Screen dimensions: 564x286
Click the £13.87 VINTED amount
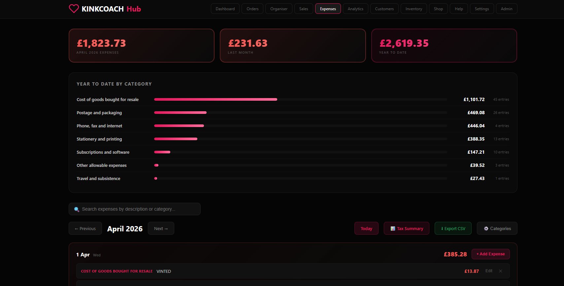(472, 271)
